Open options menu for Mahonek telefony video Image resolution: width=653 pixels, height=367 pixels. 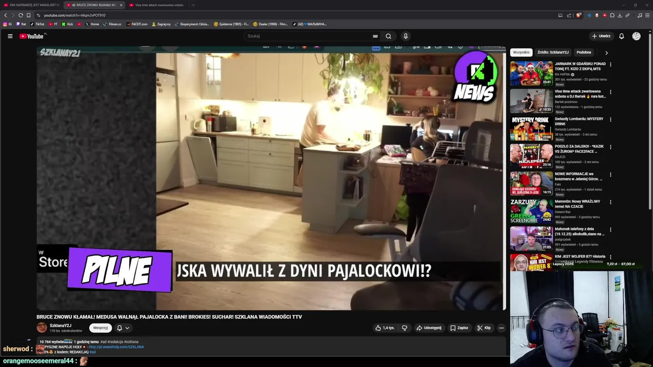point(610,230)
